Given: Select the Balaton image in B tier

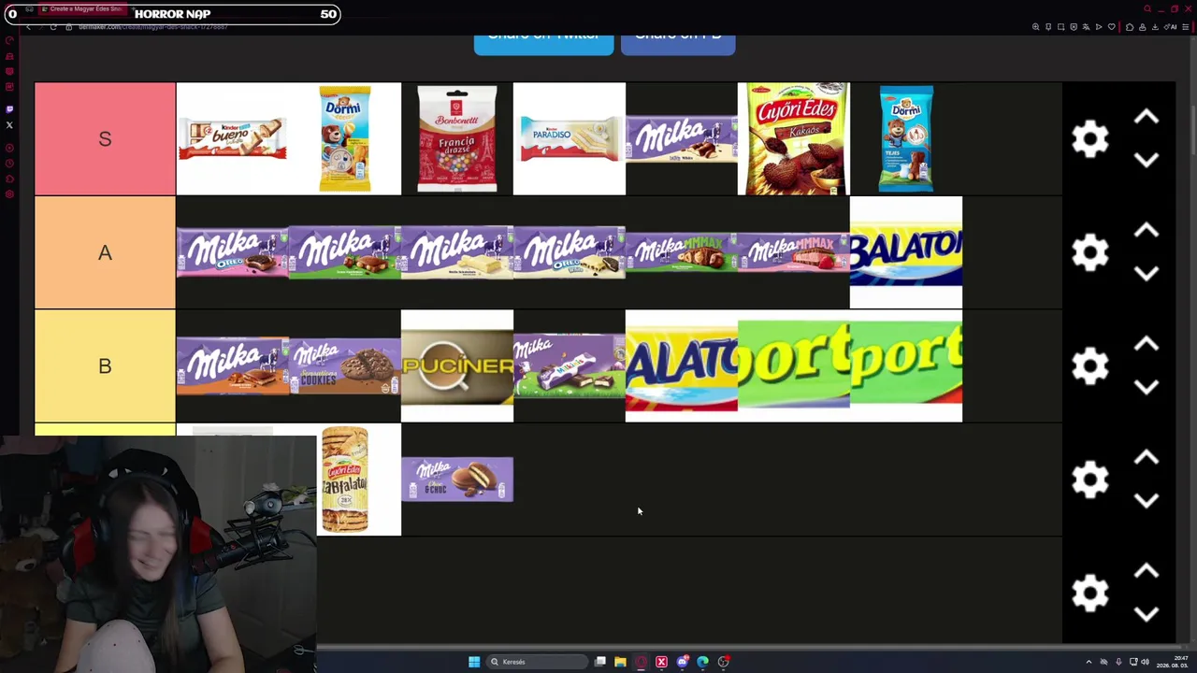Looking at the screenshot, I should (x=682, y=365).
